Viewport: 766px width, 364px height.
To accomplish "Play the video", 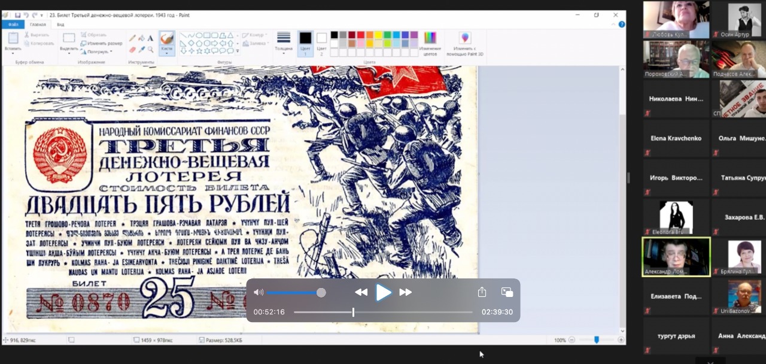I will point(384,292).
